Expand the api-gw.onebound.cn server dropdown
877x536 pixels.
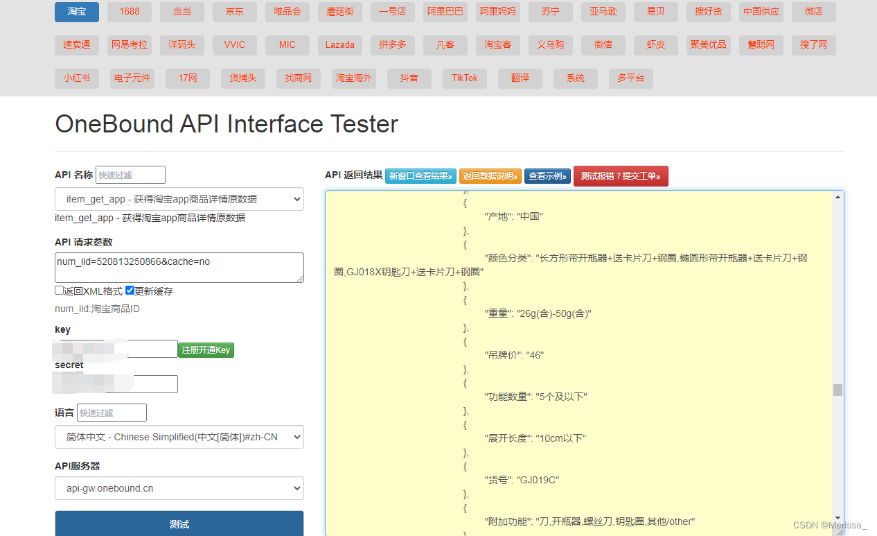click(179, 488)
